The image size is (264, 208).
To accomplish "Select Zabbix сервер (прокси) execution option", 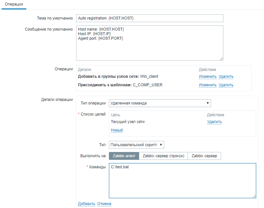I will 164,156.
